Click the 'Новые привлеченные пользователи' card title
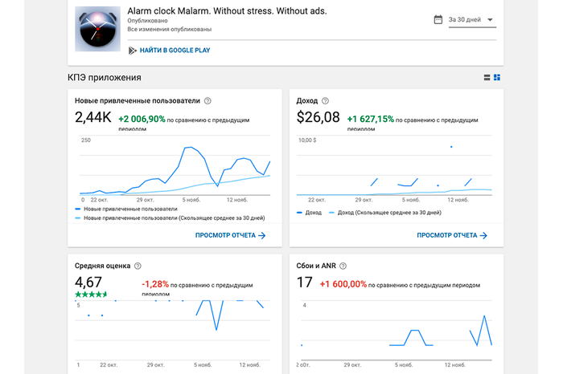Viewport: 563px width, 374px height. pyautogui.click(x=138, y=101)
